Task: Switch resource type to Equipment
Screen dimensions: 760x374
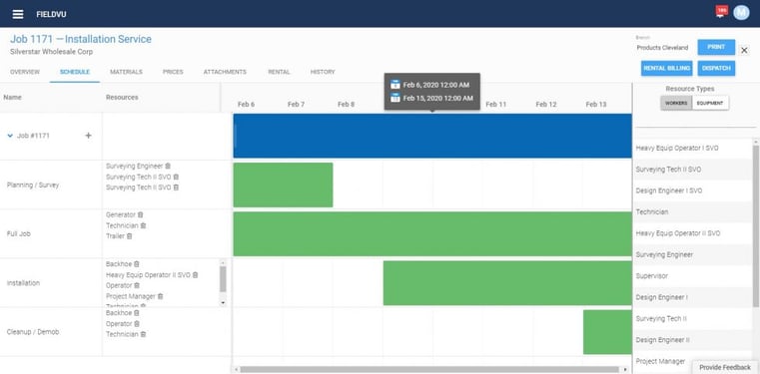Action: pyautogui.click(x=710, y=103)
